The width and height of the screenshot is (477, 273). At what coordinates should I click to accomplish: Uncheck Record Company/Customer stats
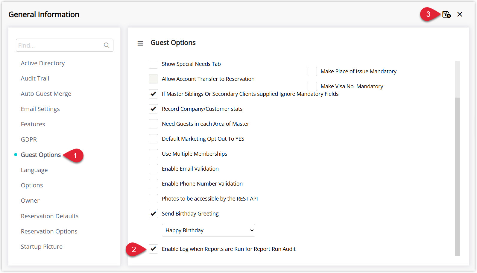coord(154,109)
